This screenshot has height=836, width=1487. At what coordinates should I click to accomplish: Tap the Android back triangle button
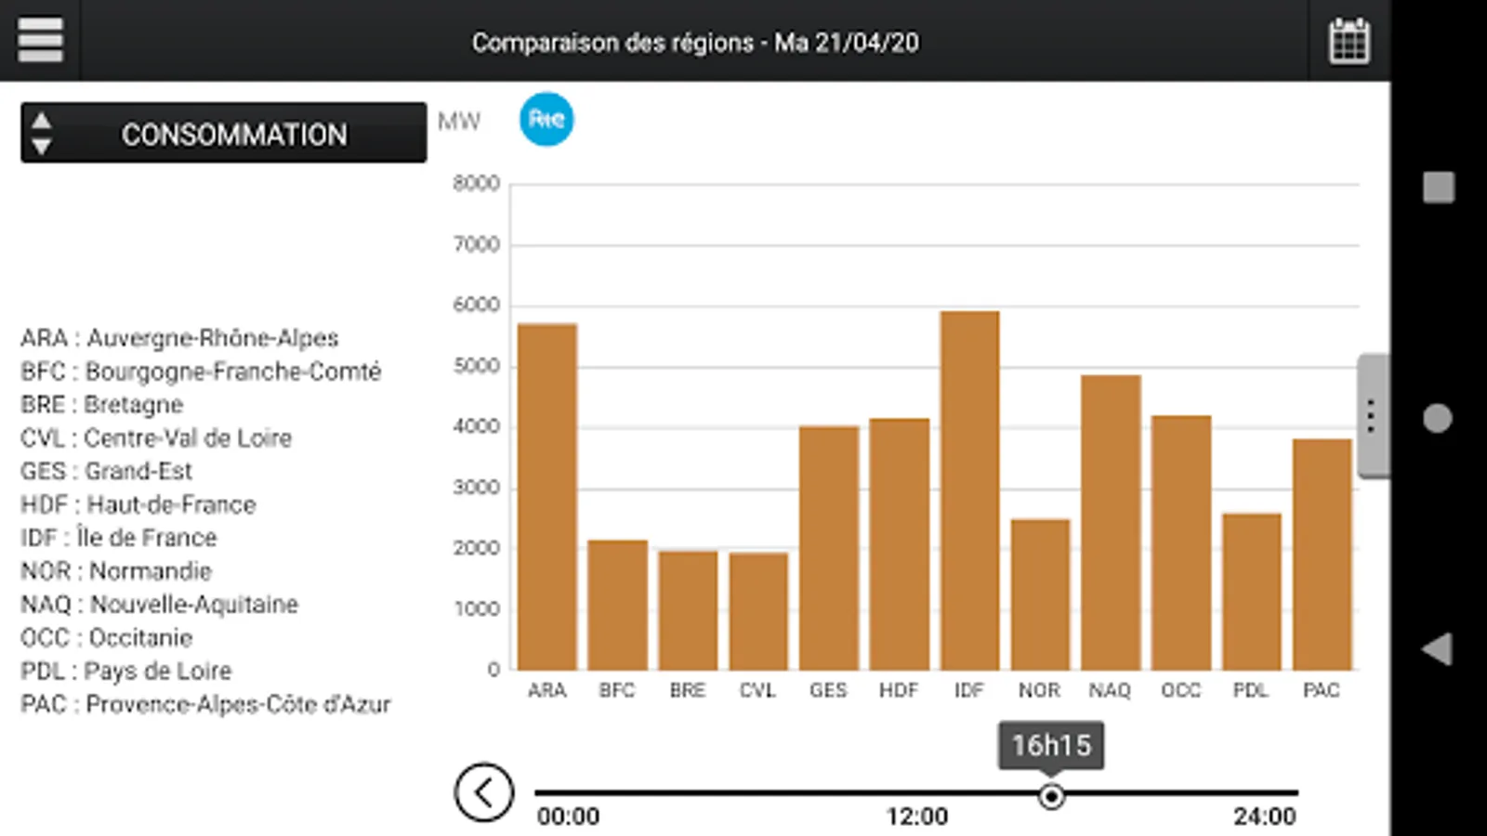(1437, 648)
